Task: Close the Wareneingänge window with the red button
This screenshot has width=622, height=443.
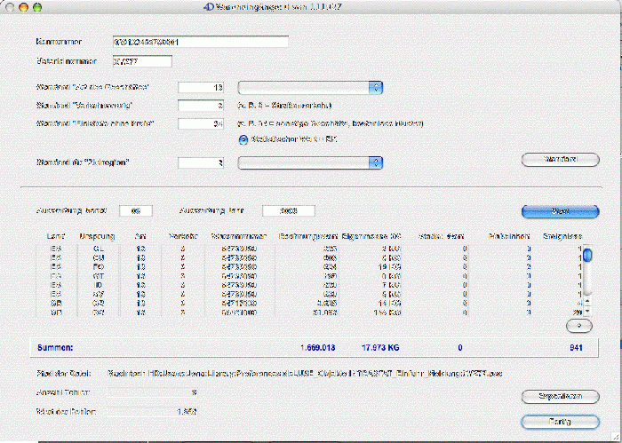Action: click(11, 6)
